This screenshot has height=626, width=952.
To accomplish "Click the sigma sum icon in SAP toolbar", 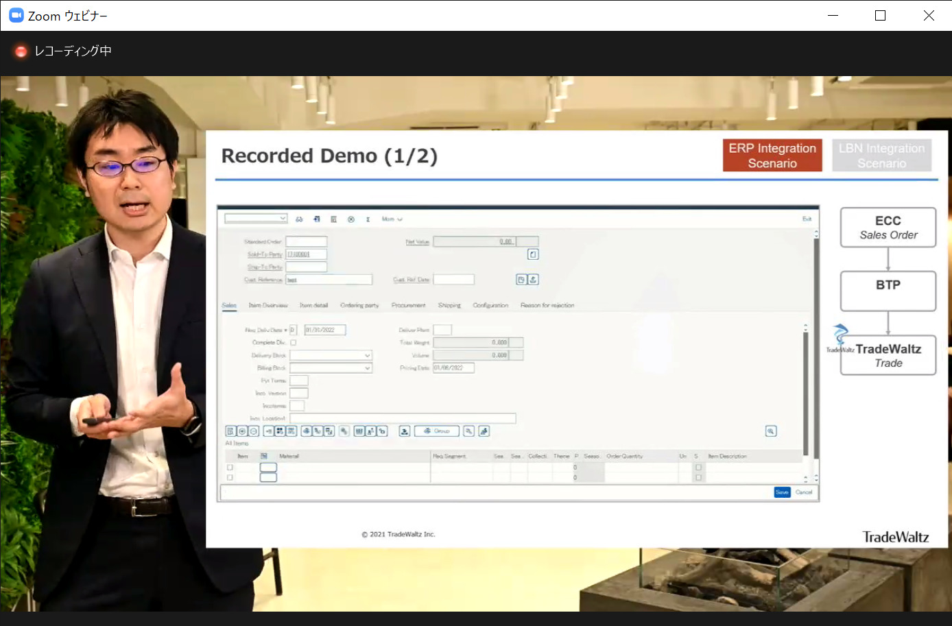I will click(x=368, y=219).
